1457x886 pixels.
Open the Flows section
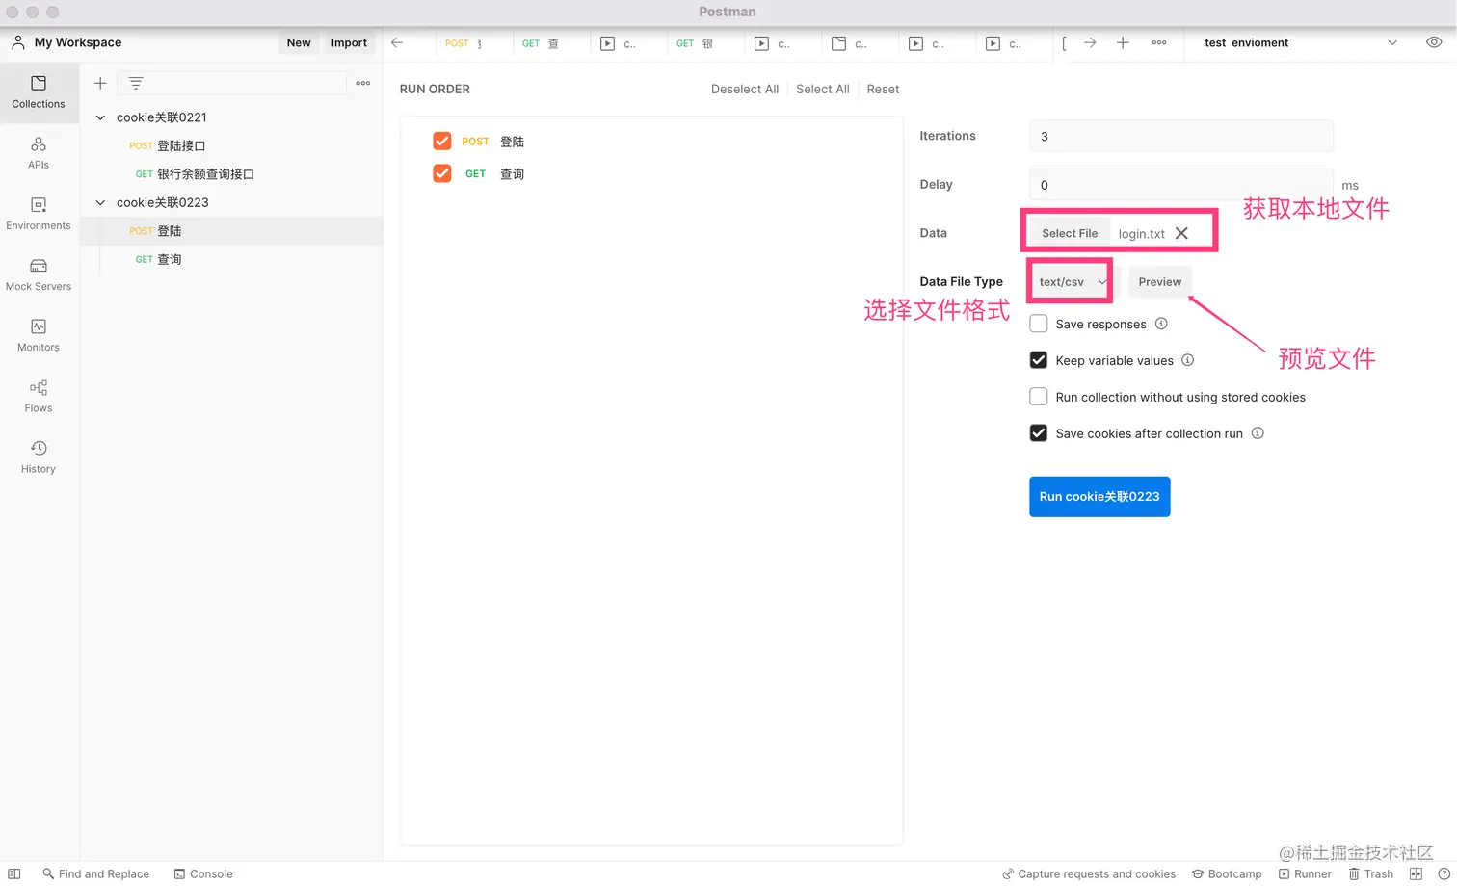(x=39, y=396)
